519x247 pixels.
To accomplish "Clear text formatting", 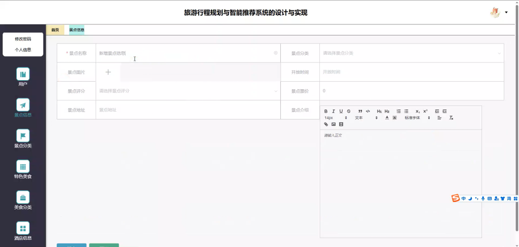I will [x=451, y=118].
